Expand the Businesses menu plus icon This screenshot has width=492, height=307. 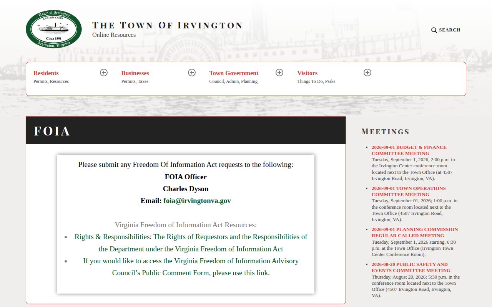point(192,73)
